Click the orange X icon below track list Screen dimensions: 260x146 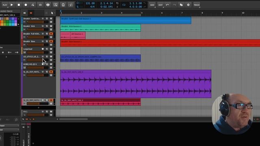34,119
